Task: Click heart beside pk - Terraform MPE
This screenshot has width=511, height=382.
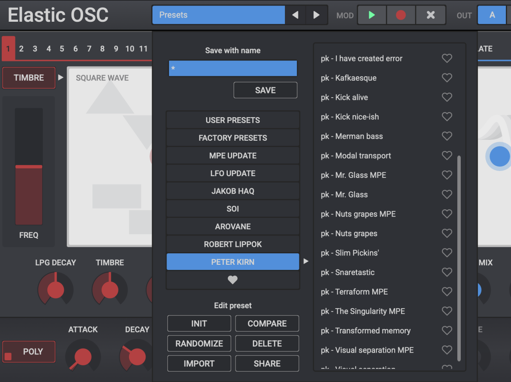Action: coord(447,292)
